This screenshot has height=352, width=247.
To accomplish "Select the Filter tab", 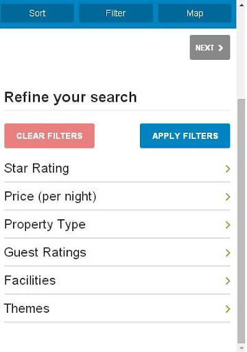I will coord(116,13).
